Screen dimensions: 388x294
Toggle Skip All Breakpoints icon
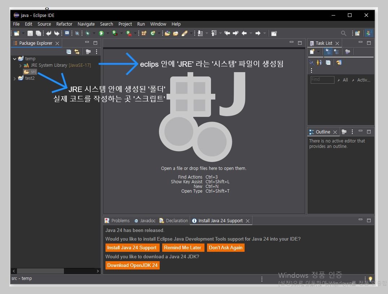tap(77, 33)
